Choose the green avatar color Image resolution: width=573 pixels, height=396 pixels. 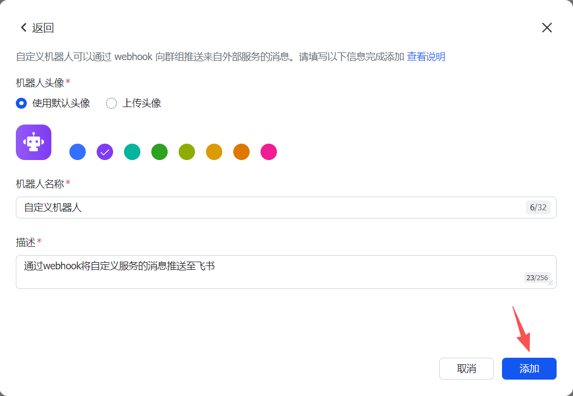(160, 152)
